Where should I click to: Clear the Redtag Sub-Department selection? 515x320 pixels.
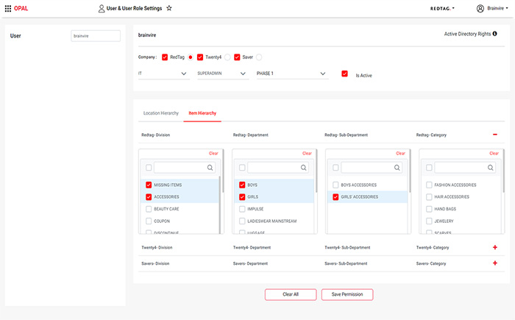pos(400,154)
